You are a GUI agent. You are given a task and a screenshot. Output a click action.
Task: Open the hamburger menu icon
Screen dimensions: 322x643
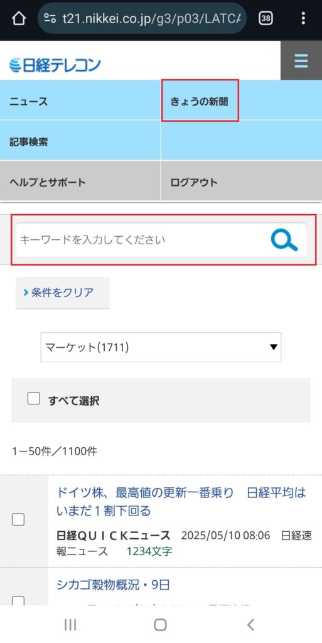pos(301,61)
